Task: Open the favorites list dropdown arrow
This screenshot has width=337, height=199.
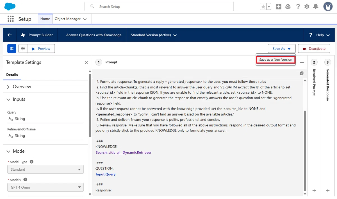Action: pos(269,6)
